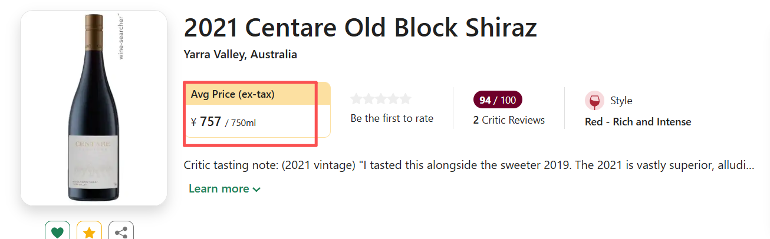This screenshot has height=239, width=770.
Task: Give a five-star rating
Action: [406, 99]
